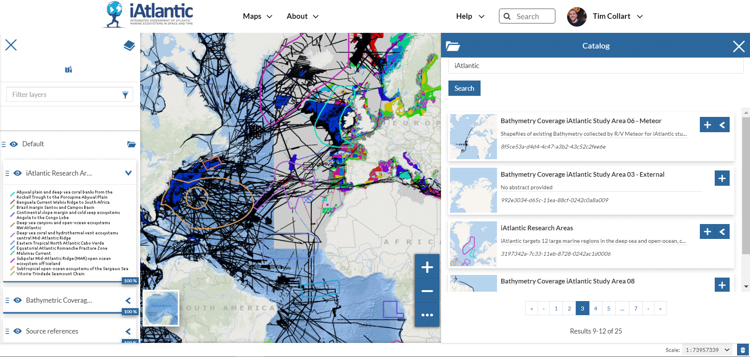
Task: Open map more options ellipsis
Action: click(427, 315)
